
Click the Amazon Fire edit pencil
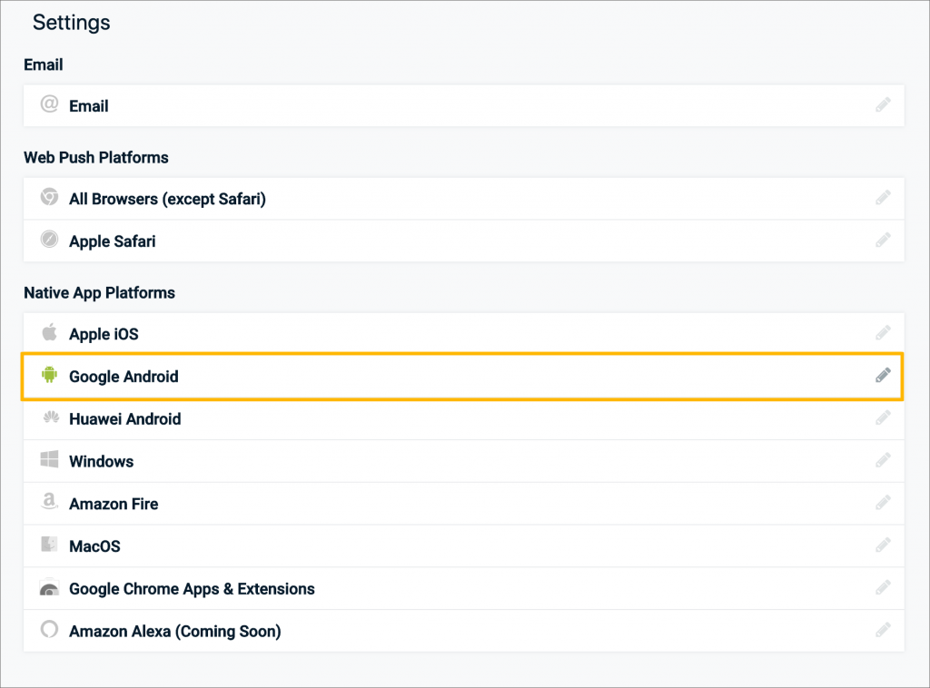(883, 503)
